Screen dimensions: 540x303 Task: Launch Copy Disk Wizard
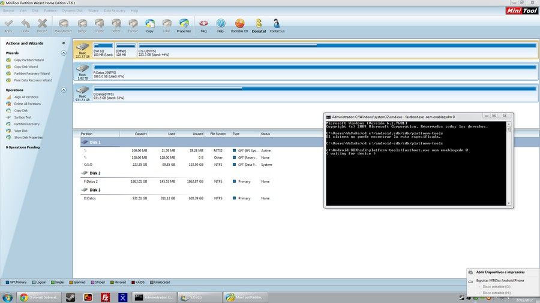pyautogui.click(x=26, y=66)
